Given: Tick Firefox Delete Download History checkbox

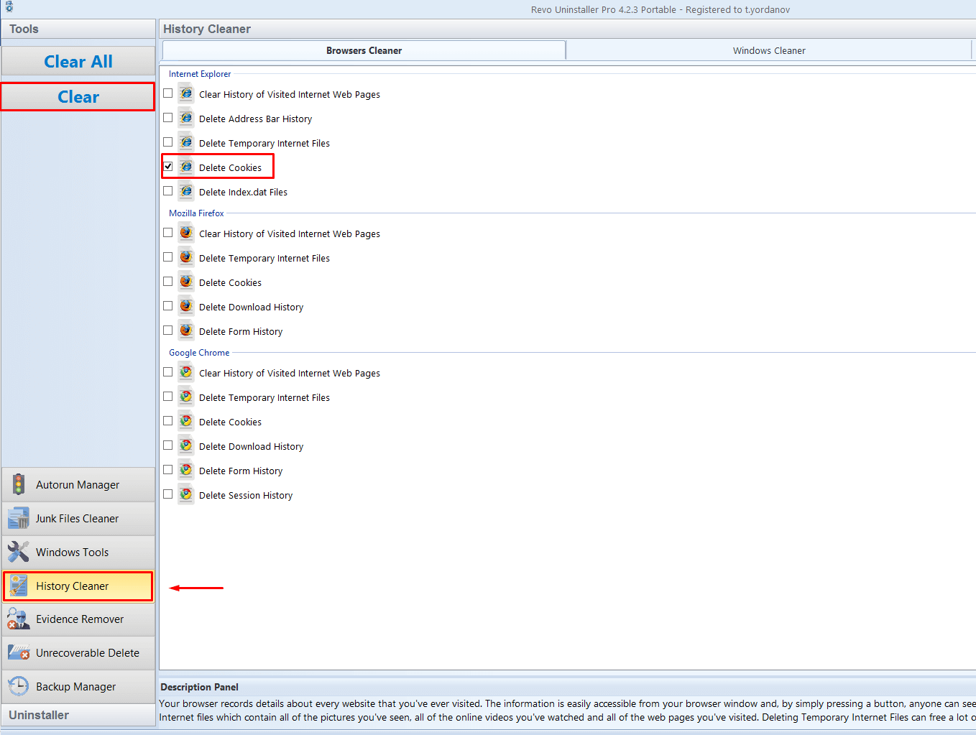Looking at the screenshot, I should coord(168,306).
